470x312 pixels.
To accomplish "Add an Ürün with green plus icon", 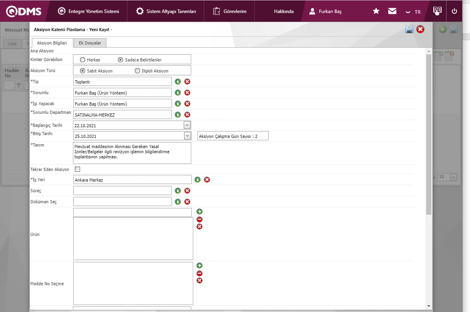I will click(x=200, y=212).
